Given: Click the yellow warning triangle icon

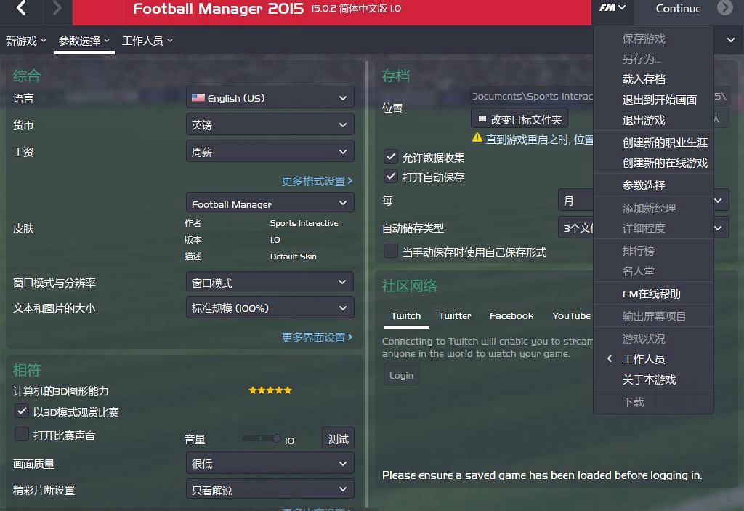Looking at the screenshot, I should point(477,137).
